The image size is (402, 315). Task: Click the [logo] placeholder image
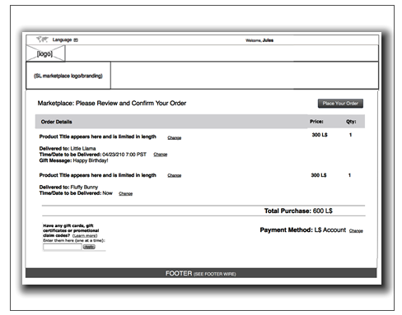click(x=45, y=53)
